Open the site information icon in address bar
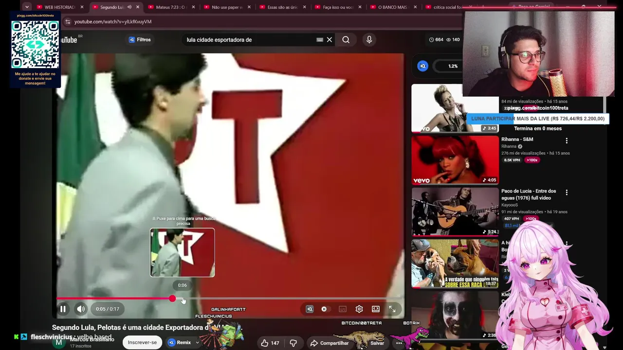Image resolution: width=623 pixels, height=350 pixels. click(68, 22)
